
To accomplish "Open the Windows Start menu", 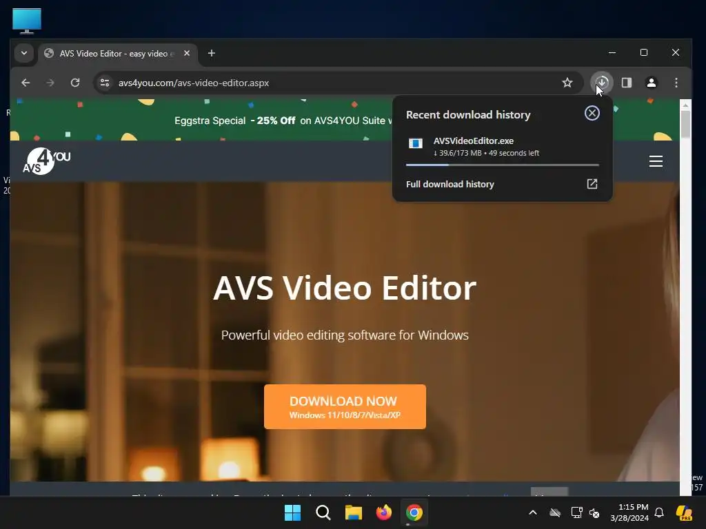I will (x=292, y=512).
